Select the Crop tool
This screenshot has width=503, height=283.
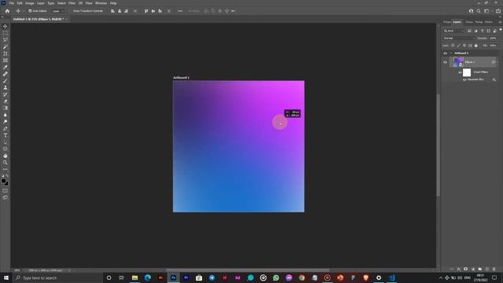click(x=6, y=53)
